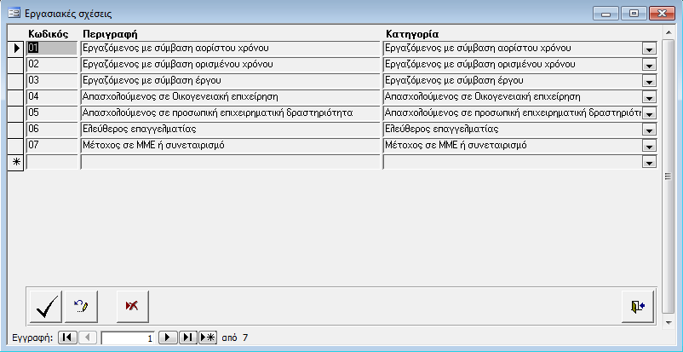Click the empty description field in new row
683x352 pixels.
(229, 162)
